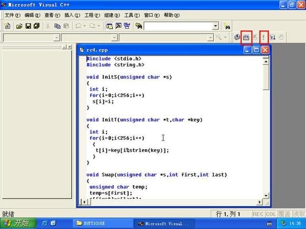Click the binoculars Search icon

coord(227,26)
